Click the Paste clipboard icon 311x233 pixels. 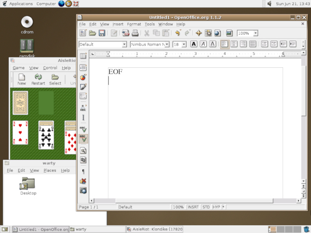coord(166,33)
